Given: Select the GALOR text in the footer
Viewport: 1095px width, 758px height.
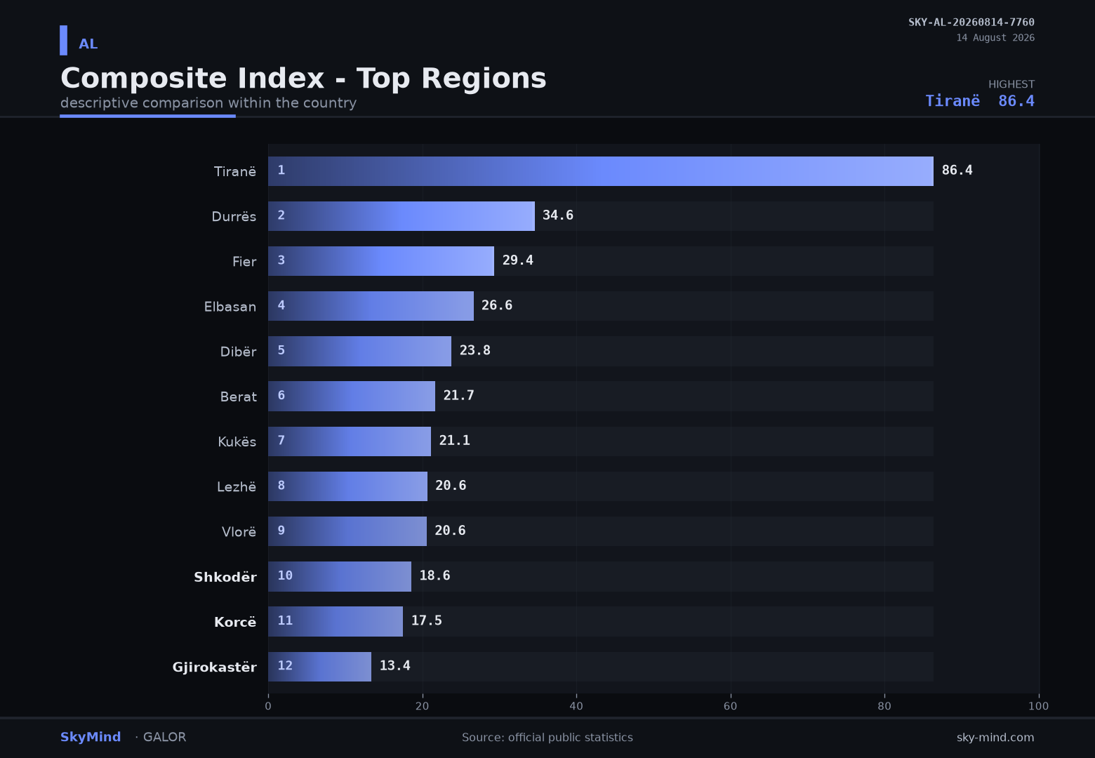Looking at the screenshot, I should 165,737.
